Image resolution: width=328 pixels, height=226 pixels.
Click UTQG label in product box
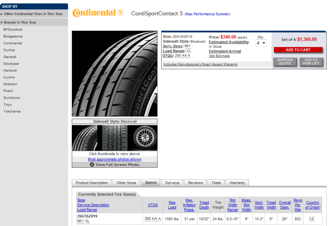click(168, 56)
